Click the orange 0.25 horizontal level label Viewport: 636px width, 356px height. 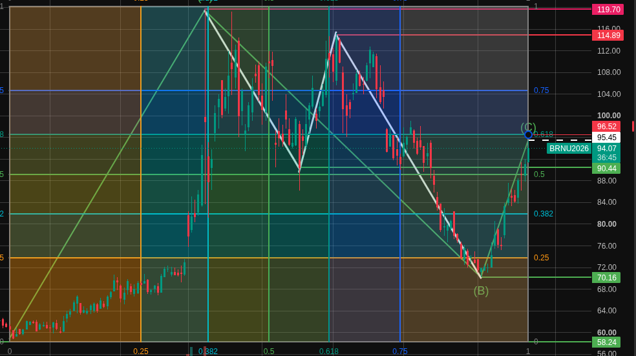pos(541,258)
